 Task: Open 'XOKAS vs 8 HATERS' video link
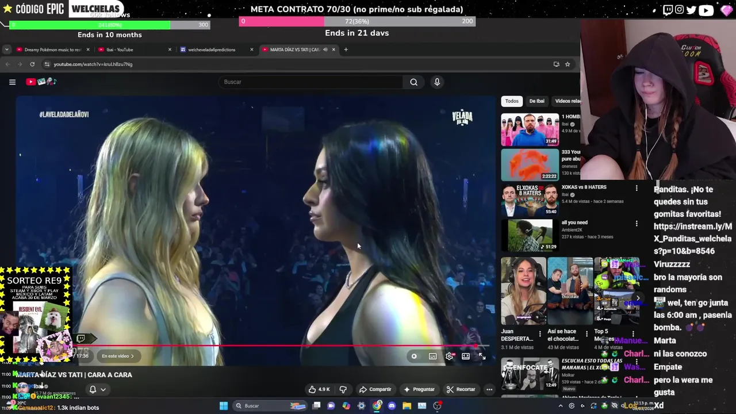584,187
